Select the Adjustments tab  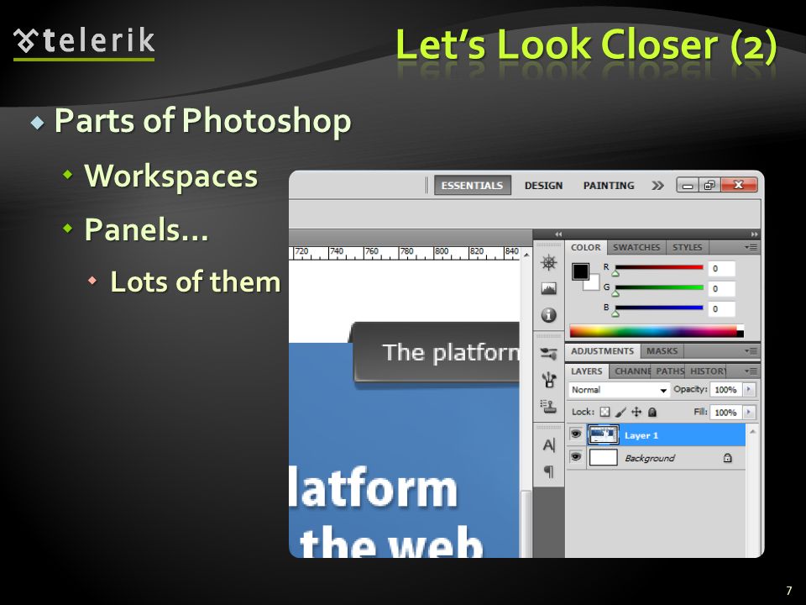pos(603,351)
